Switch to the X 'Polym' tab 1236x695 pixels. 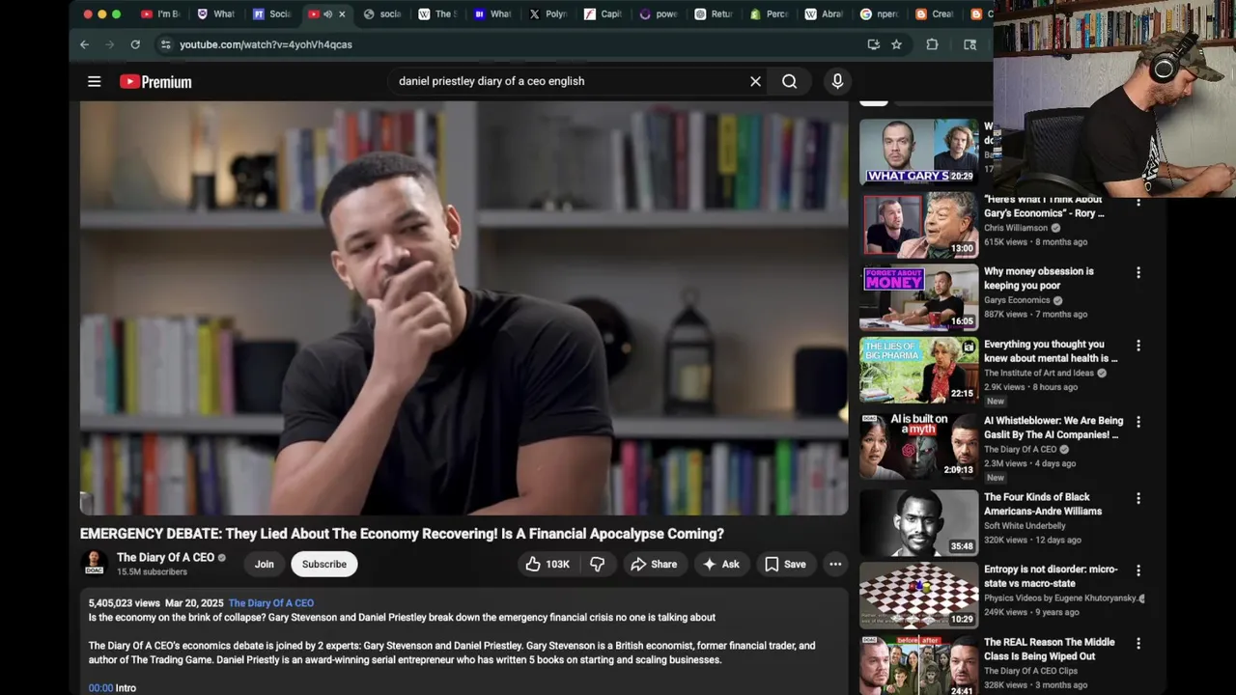point(549,14)
